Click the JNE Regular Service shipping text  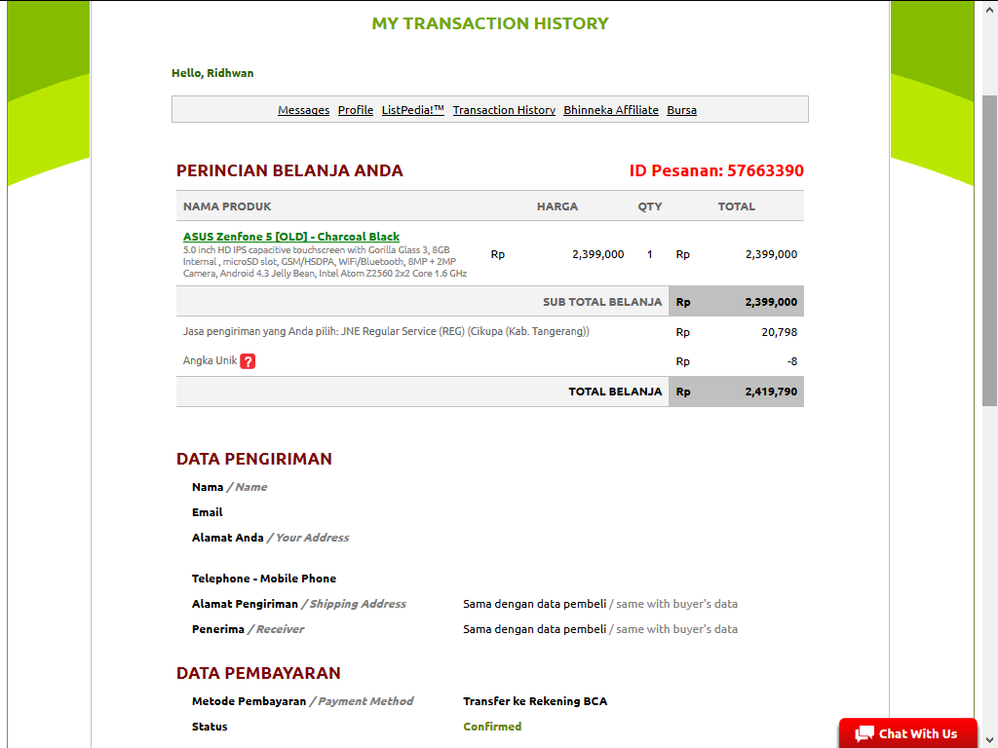coord(386,331)
